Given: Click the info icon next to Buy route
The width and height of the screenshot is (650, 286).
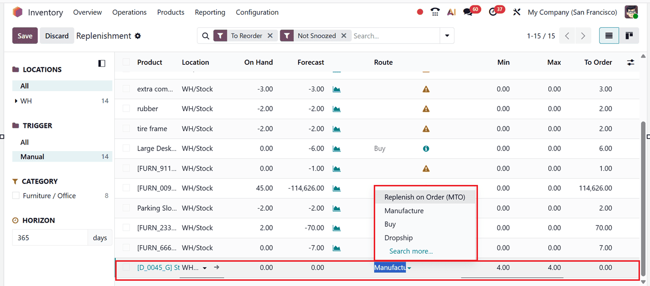Looking at the screenshot, I should click(425, 148).
